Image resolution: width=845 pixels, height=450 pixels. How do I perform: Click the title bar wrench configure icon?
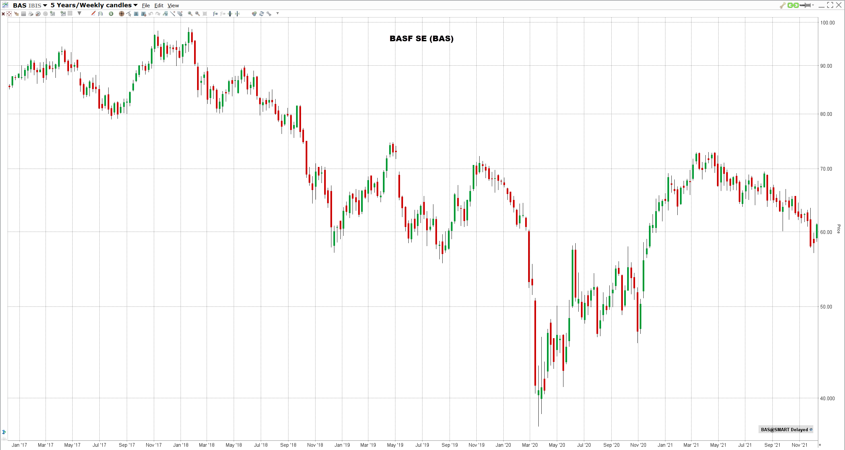pyautogui.click(x=783, y=5)
